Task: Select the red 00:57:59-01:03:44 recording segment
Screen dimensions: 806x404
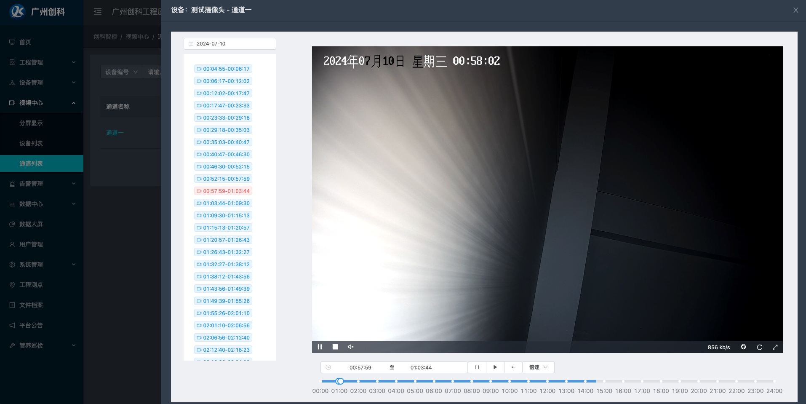Action: tap(223, 191)
